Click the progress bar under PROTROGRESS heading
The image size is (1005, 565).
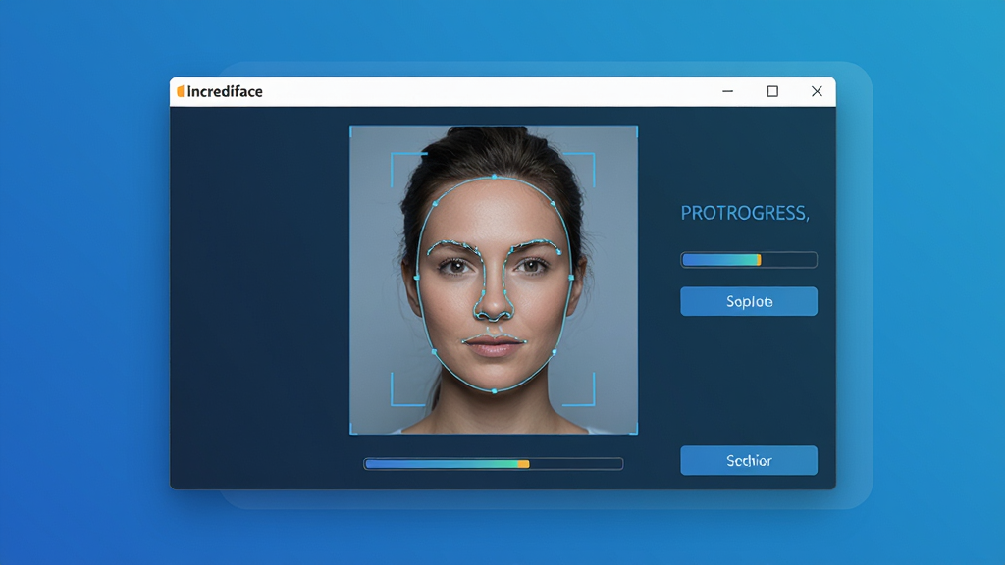click(x=749, y=259)
